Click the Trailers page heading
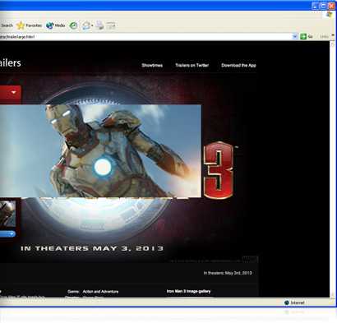Image resolution: width=337 pixels, height=323 pixels. [x=11, y=62]
